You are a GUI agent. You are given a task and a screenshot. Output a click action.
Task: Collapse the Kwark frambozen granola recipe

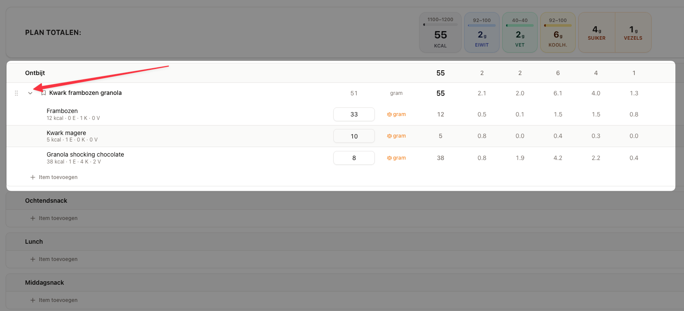click(x=30, y=93)
